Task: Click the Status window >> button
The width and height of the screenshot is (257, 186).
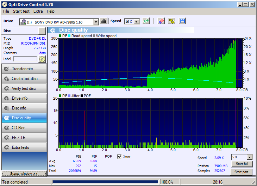Action: [24, 174]
